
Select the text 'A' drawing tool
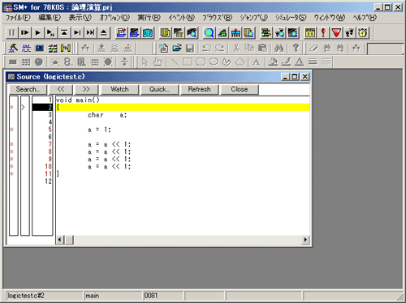pos(256,62)
